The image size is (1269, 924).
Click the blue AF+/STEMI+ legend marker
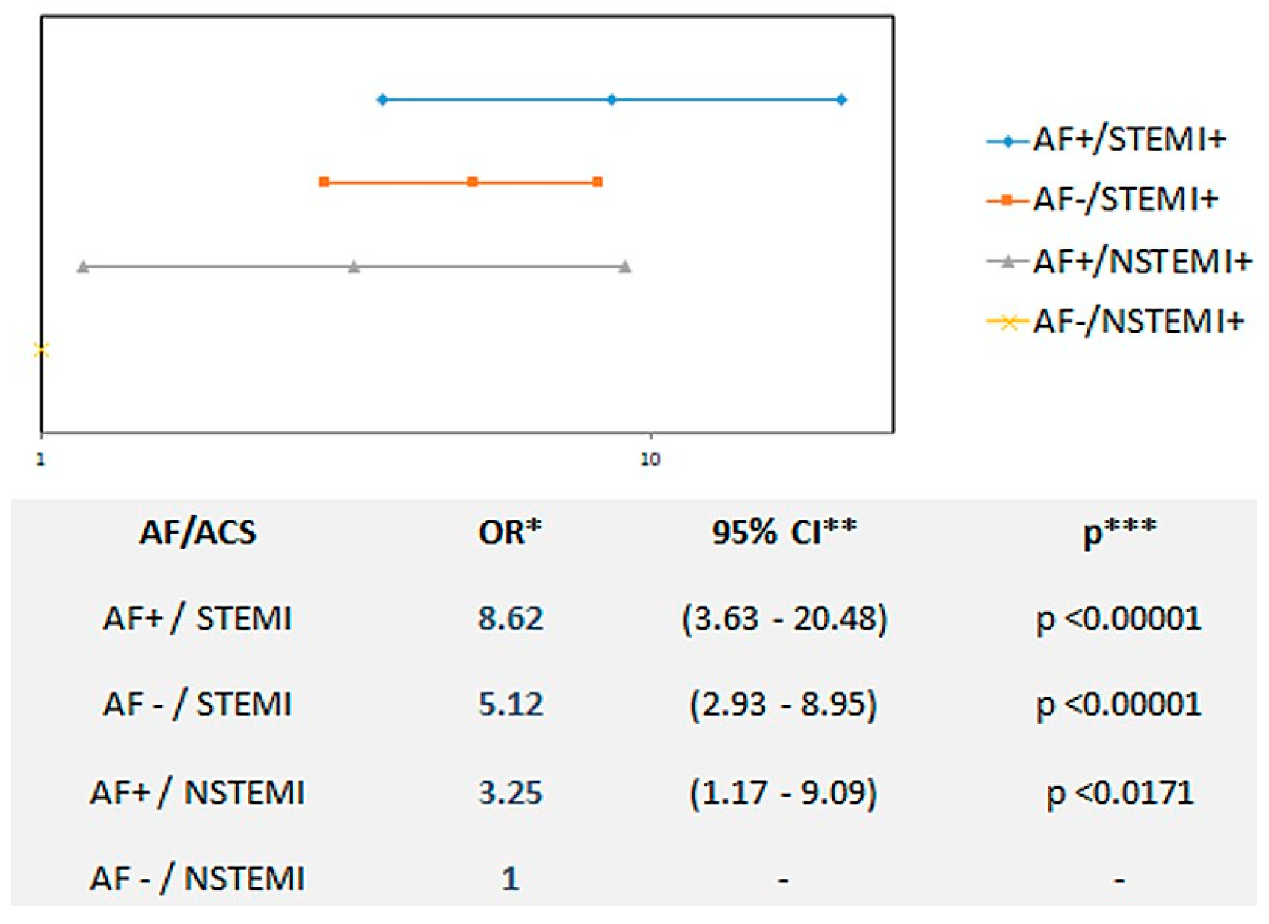[1008, 141]
